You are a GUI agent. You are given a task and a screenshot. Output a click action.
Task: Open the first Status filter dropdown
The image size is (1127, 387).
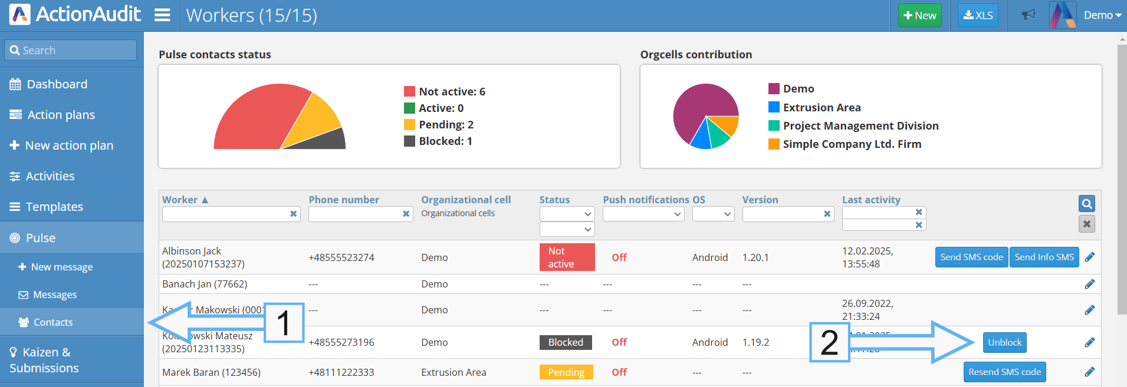(x=567, y=214)
